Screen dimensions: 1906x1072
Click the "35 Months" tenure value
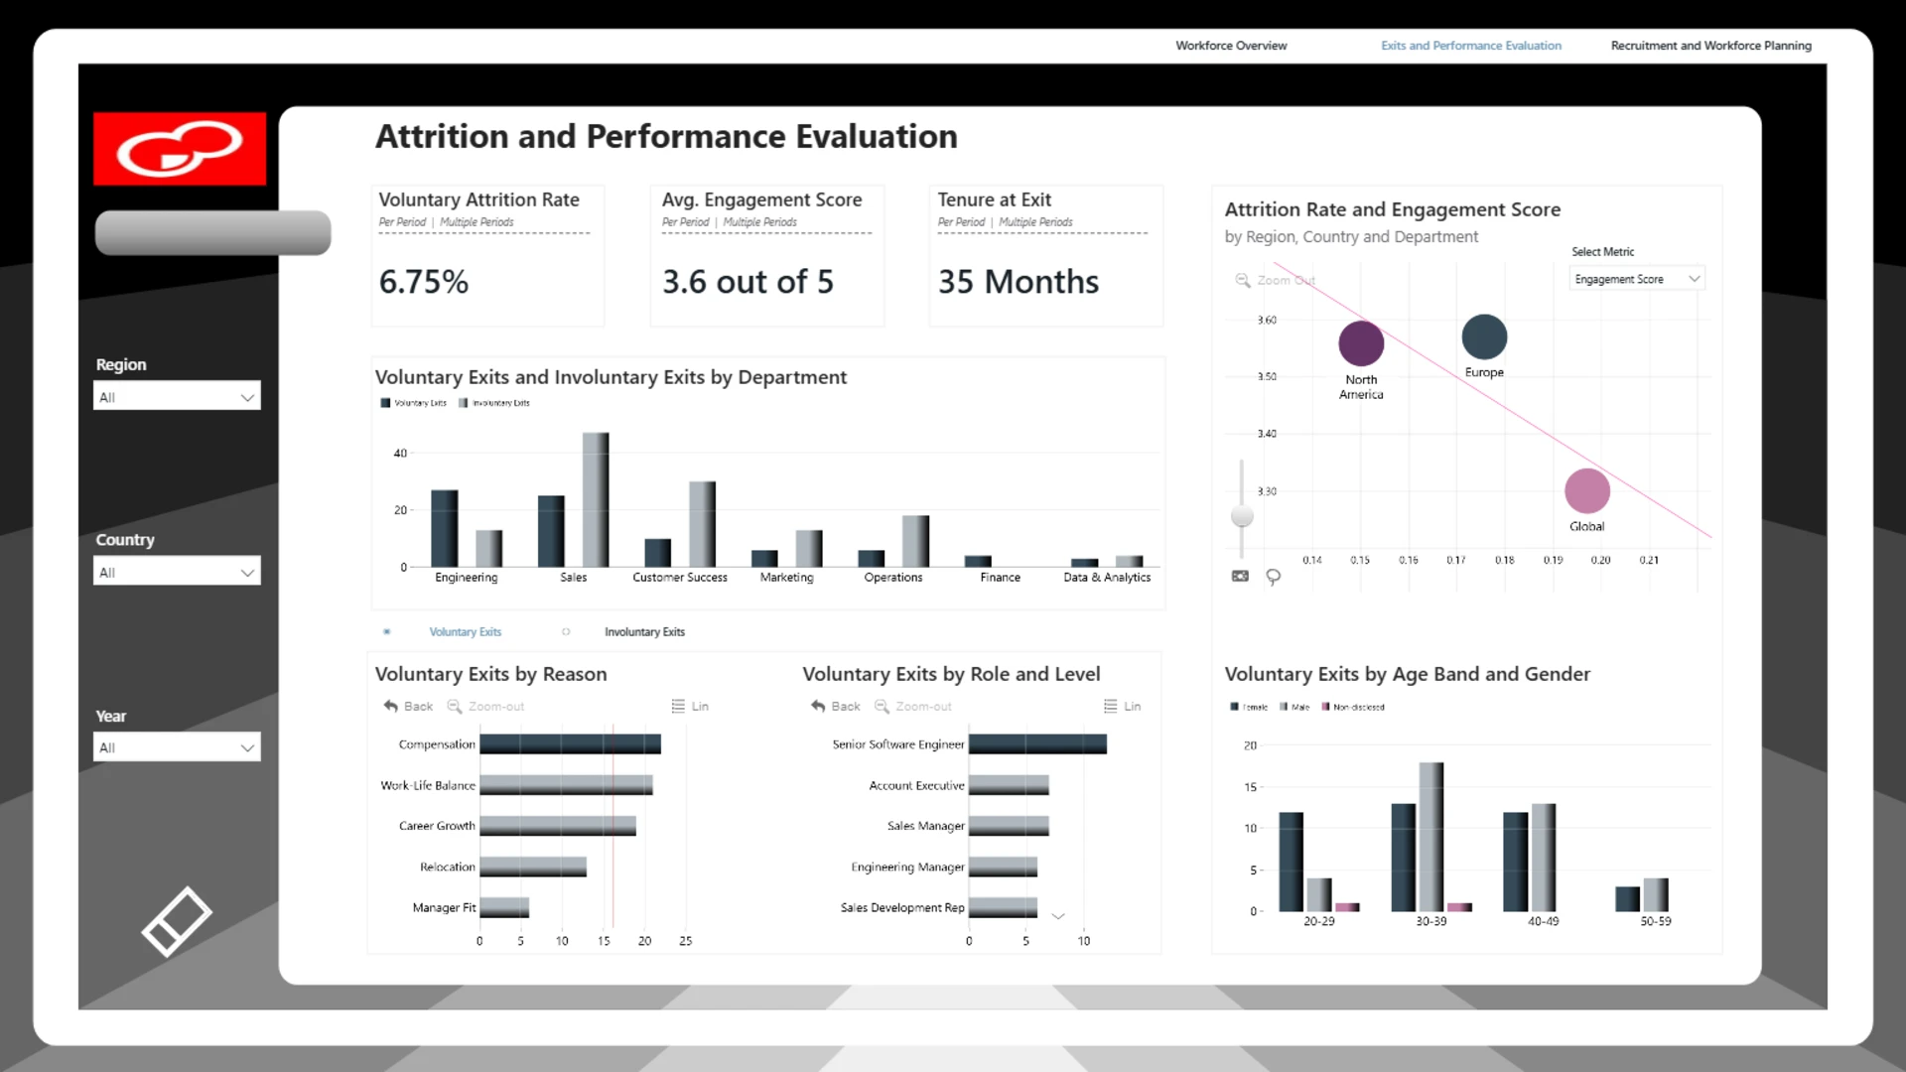tap(1019, 282)
